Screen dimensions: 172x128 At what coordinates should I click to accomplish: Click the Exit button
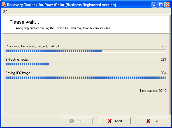(153, 121)
